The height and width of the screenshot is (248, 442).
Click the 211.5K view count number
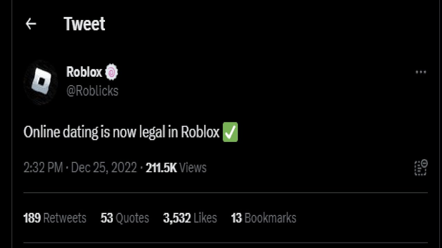(161, 168)
